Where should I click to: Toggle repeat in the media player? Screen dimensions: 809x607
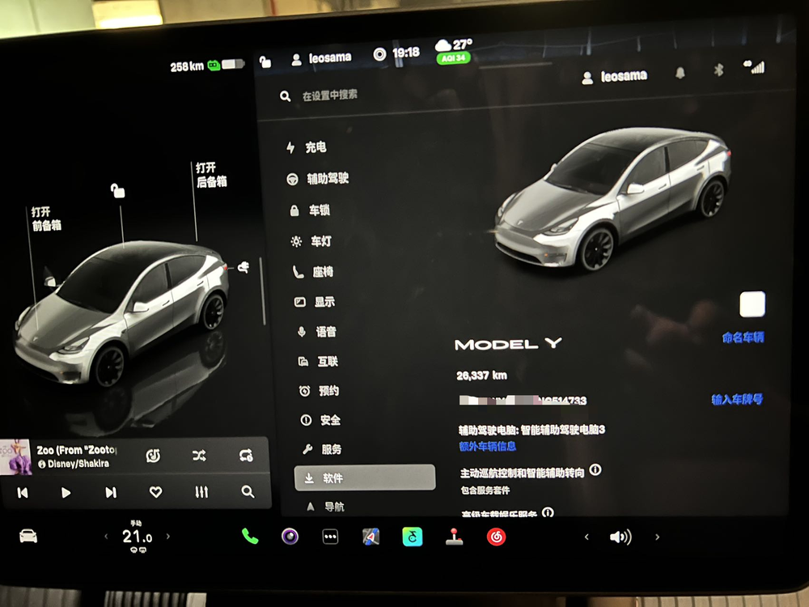click(246, 455)
